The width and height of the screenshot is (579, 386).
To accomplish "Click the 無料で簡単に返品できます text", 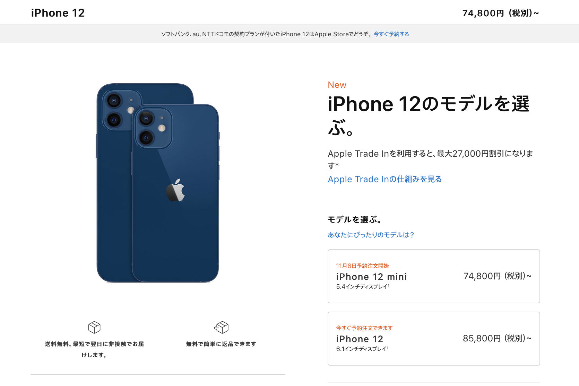I will pyautogui.click(x=221, y=344).
